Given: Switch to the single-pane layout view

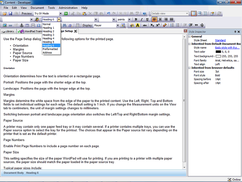Looking at the screenshot, I should (194, 14).
